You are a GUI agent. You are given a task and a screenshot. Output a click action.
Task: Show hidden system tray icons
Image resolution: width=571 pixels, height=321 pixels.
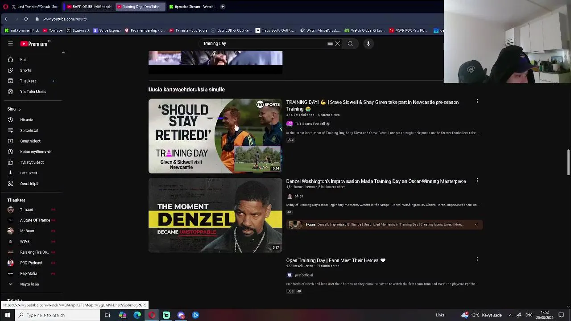[x=511, y=315]
